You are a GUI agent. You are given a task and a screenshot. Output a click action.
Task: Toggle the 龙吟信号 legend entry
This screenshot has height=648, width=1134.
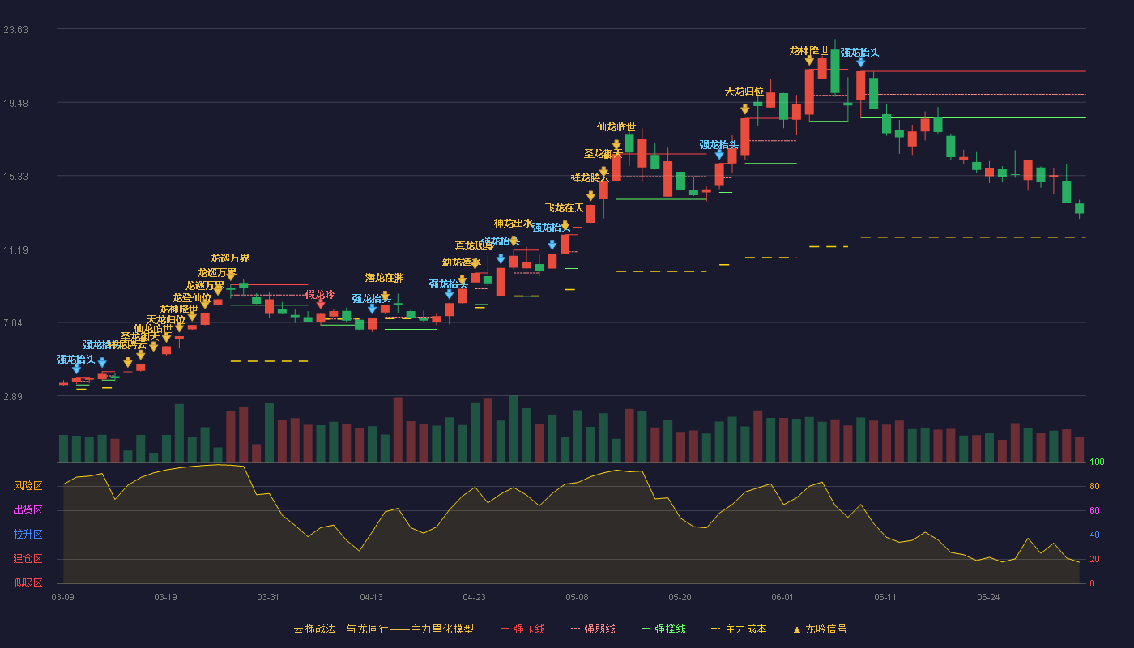820,629
